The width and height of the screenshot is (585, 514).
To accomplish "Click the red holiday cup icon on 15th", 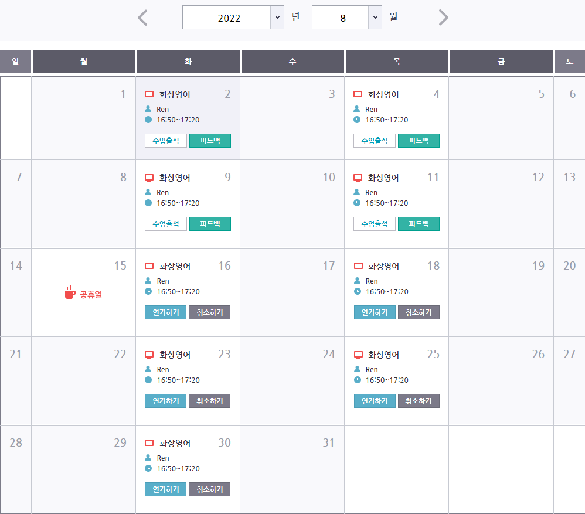I will (x=70, y=293).
